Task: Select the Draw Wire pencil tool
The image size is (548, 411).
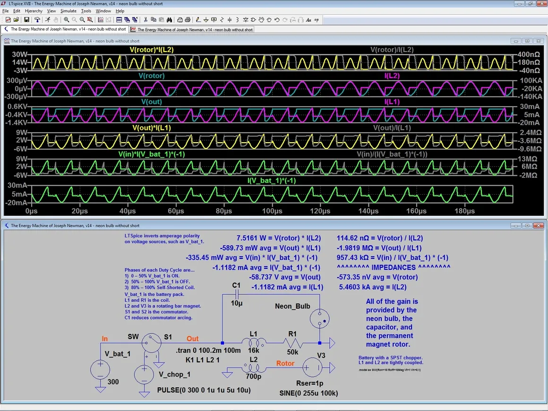Action: (x=198, y=20)
